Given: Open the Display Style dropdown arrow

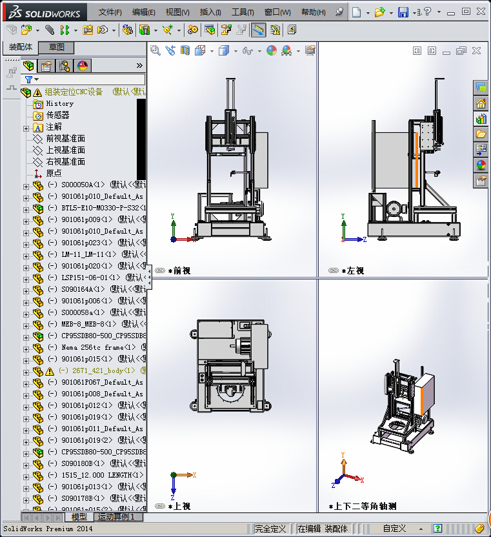Looking at the screenshot, I should 235,51.
